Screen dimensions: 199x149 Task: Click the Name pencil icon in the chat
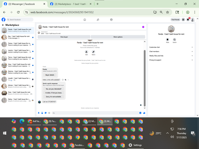point(94,52)
